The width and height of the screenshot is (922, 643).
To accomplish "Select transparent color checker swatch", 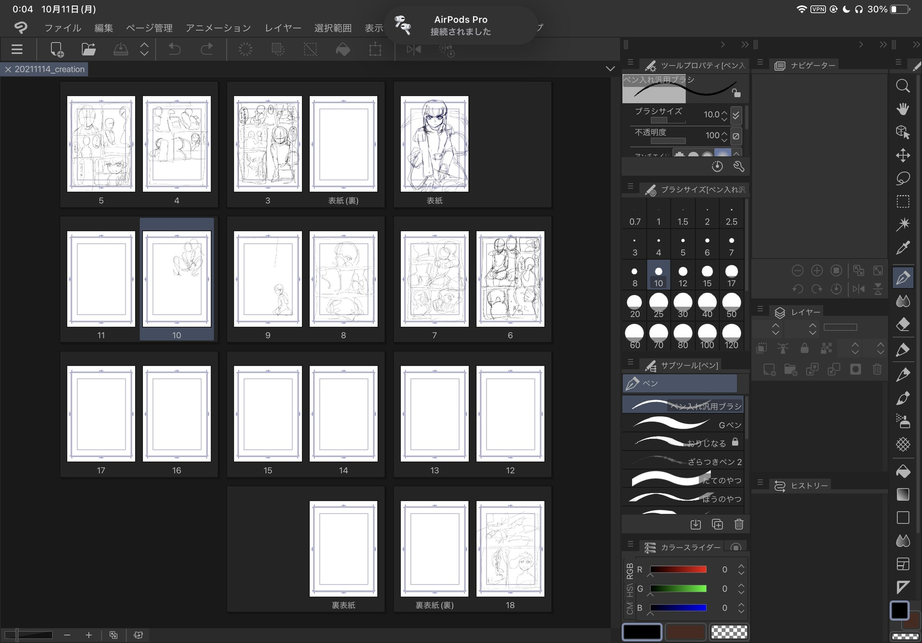I will point(729,632).
